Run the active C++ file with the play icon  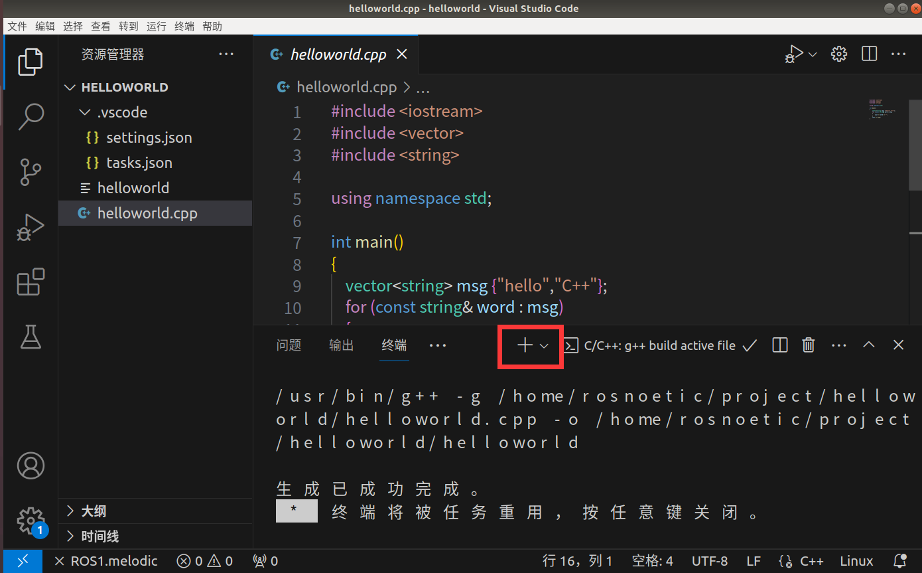pyautogui.click(x=794, y=54)
